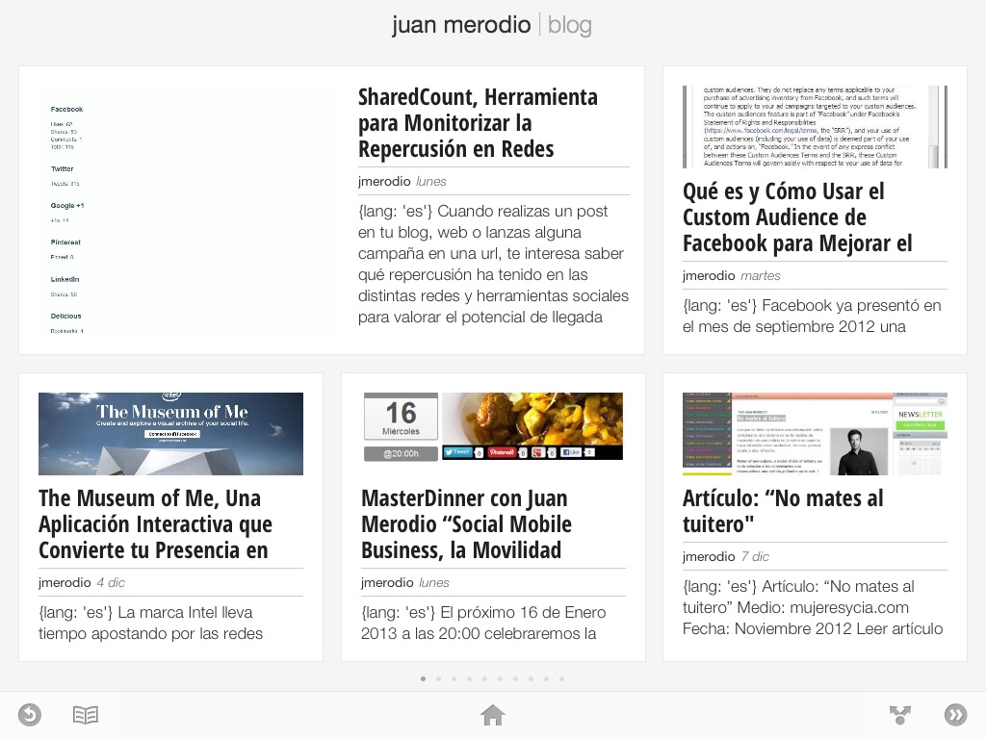Tap jmerodio author under SharedCount article
Screen dimensions: 986x739
(384, 182)
